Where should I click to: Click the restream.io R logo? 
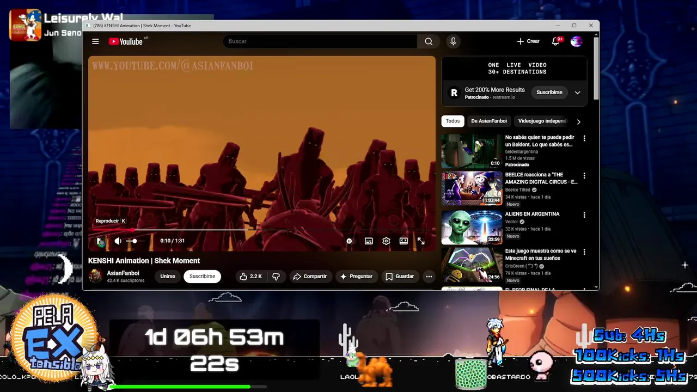pyautogui.click(x=454, y=93)
